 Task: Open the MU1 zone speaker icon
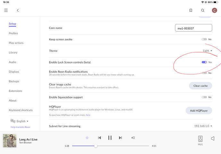[200, 139]
